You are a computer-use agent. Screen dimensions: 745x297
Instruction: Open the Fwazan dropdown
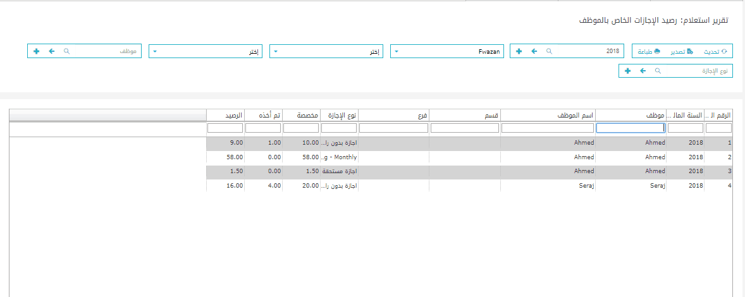pos(447,51)
